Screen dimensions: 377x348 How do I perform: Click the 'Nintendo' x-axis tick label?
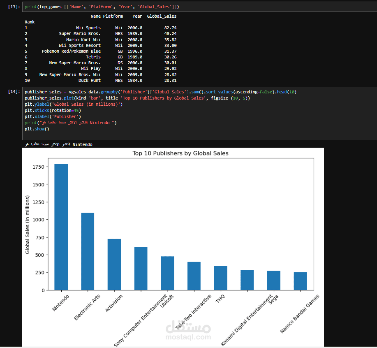[x=60, y=303]
